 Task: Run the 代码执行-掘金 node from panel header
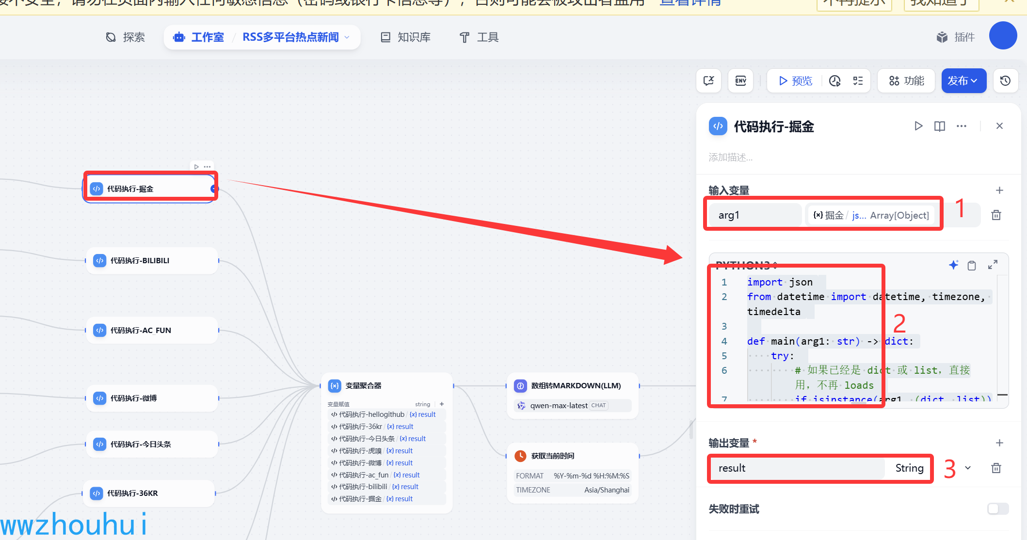pyautogui.click(x=918, y=126)
